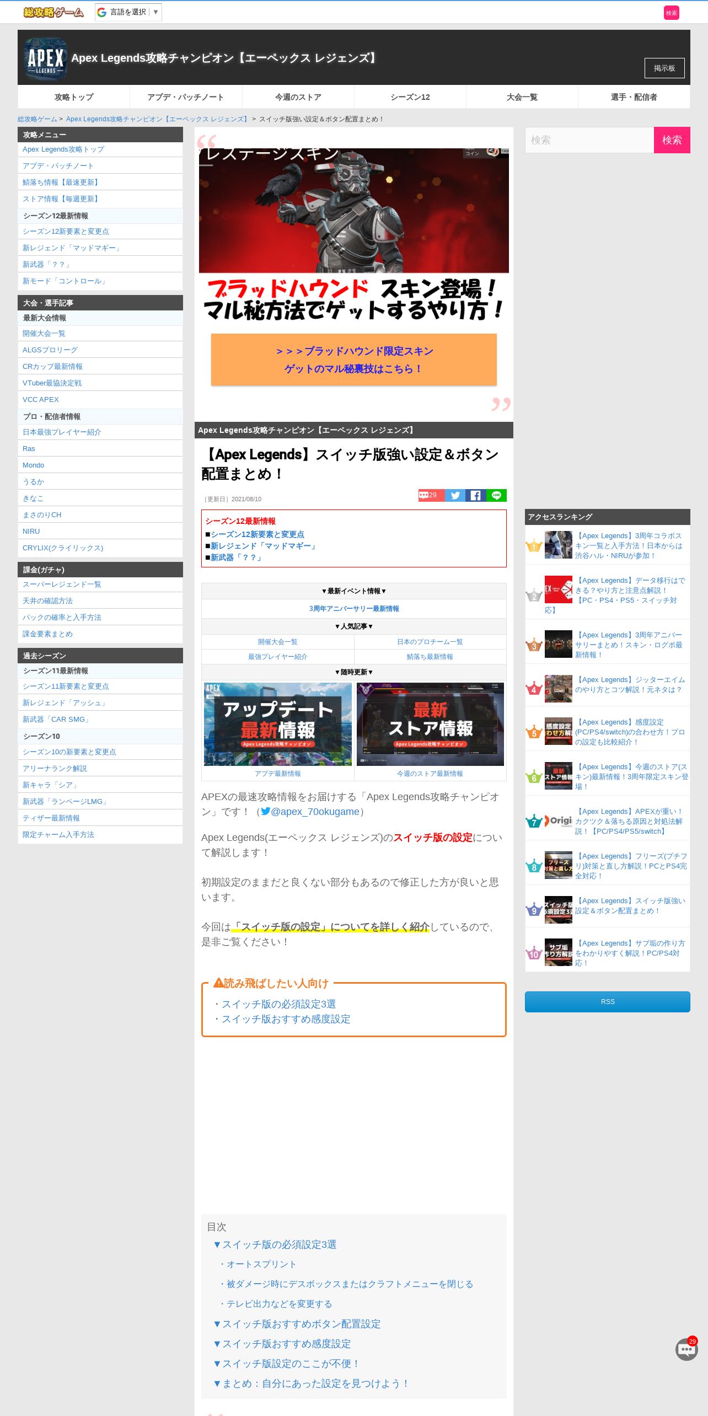Open the 大会一覧 nav tab
The image size is (708, 1416).
tap(522, 97)
